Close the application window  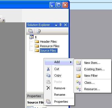[65, 5]
